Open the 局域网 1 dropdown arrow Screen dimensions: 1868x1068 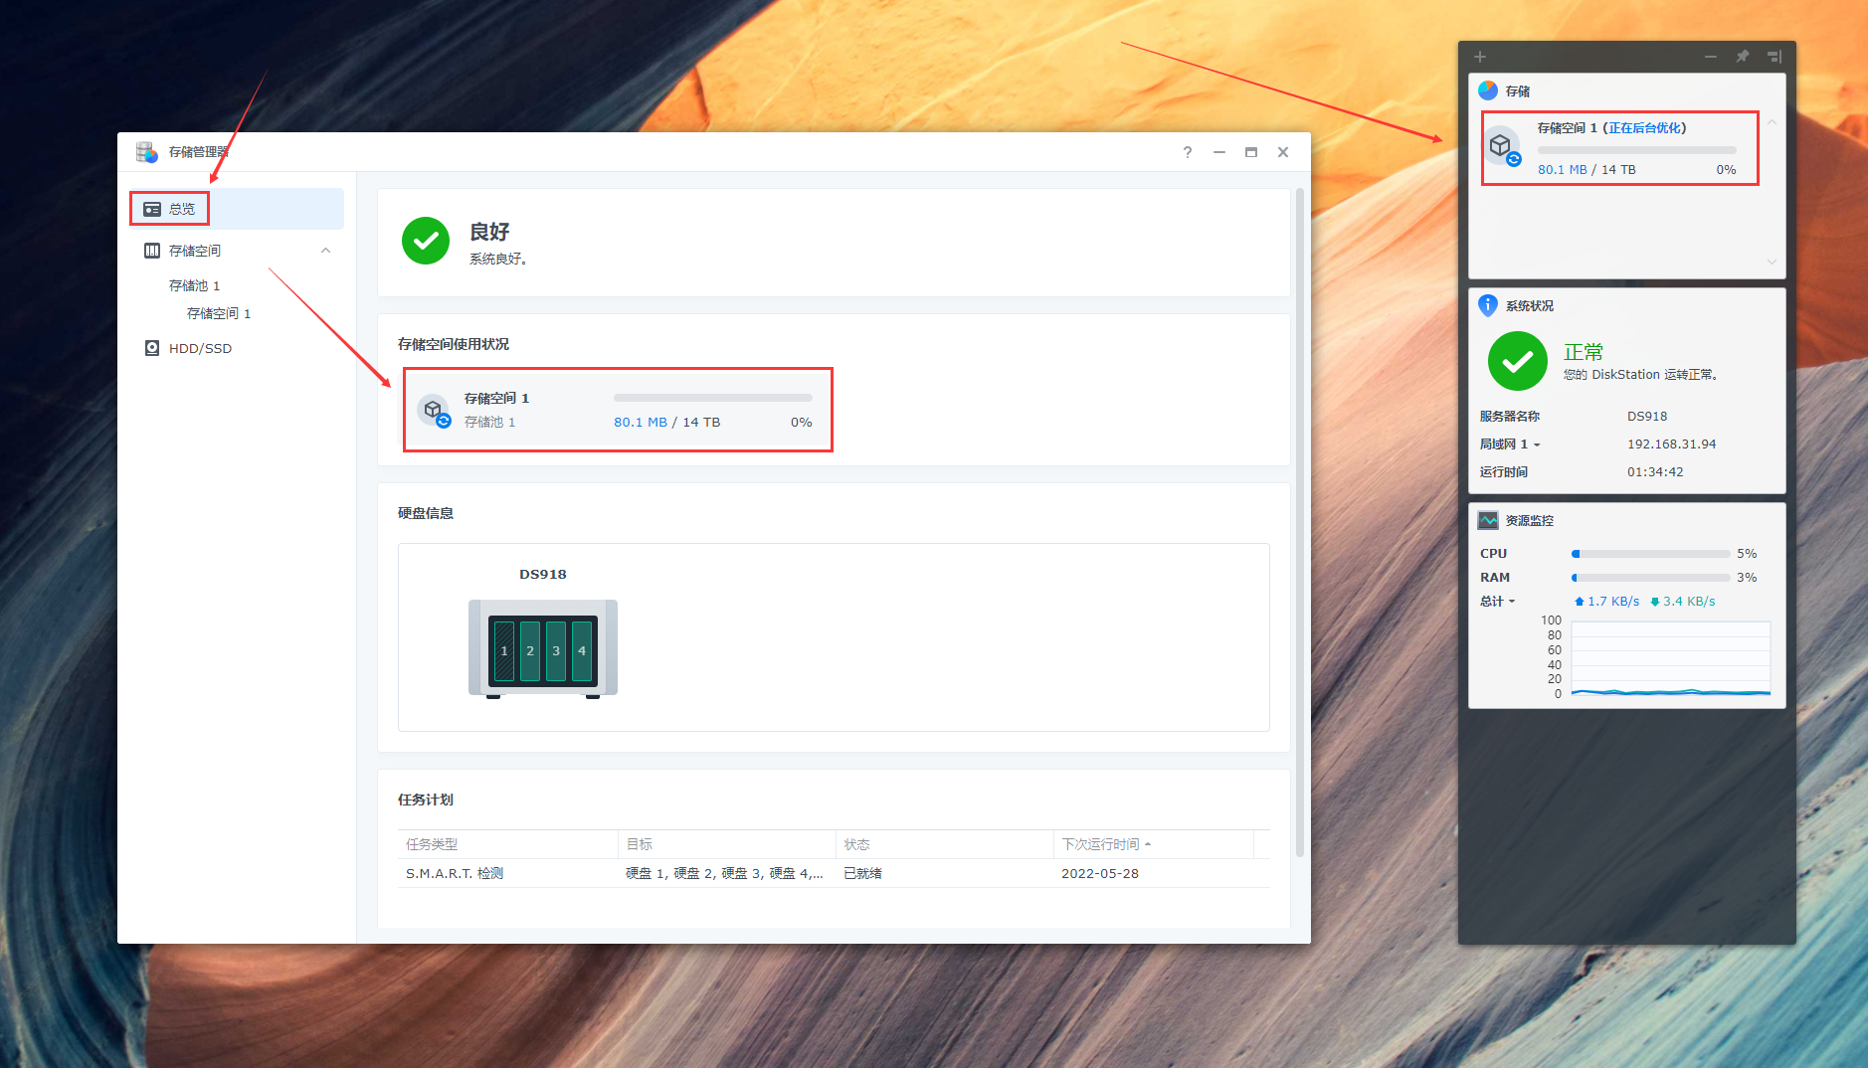1537,445
